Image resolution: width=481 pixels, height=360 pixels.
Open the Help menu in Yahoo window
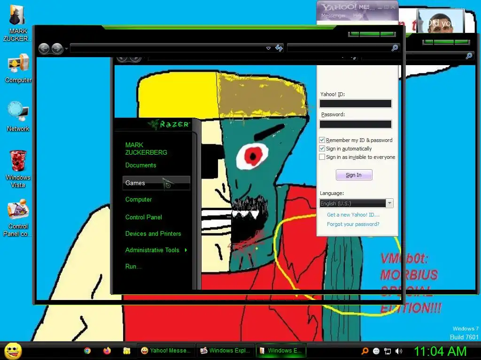click(357, 15)
